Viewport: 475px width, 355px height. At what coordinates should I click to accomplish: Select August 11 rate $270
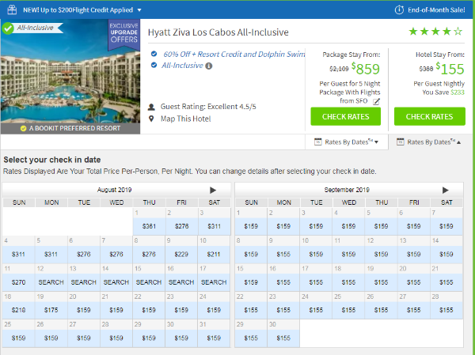point(18,282)
